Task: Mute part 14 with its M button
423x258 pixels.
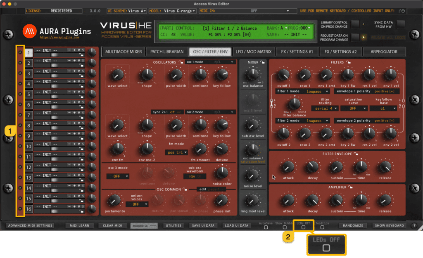Action: point(79,186)
